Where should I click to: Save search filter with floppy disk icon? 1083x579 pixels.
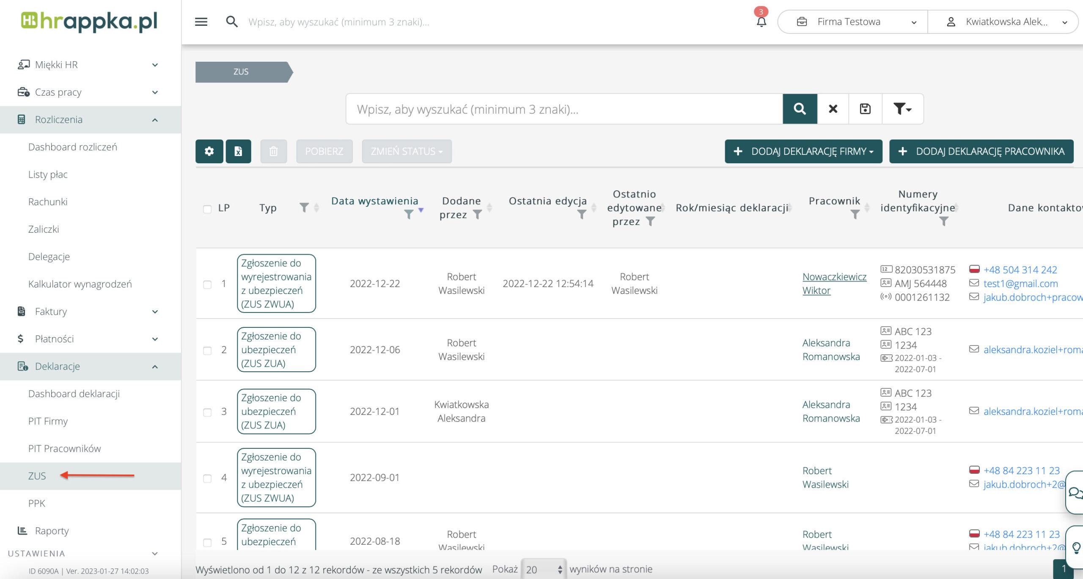pyautogui.click(x=865, y=109)
